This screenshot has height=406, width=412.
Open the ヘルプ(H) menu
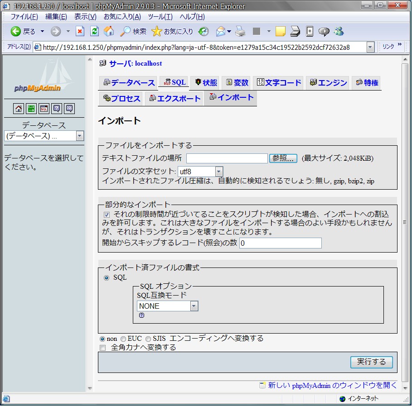(x=192, y=17)
